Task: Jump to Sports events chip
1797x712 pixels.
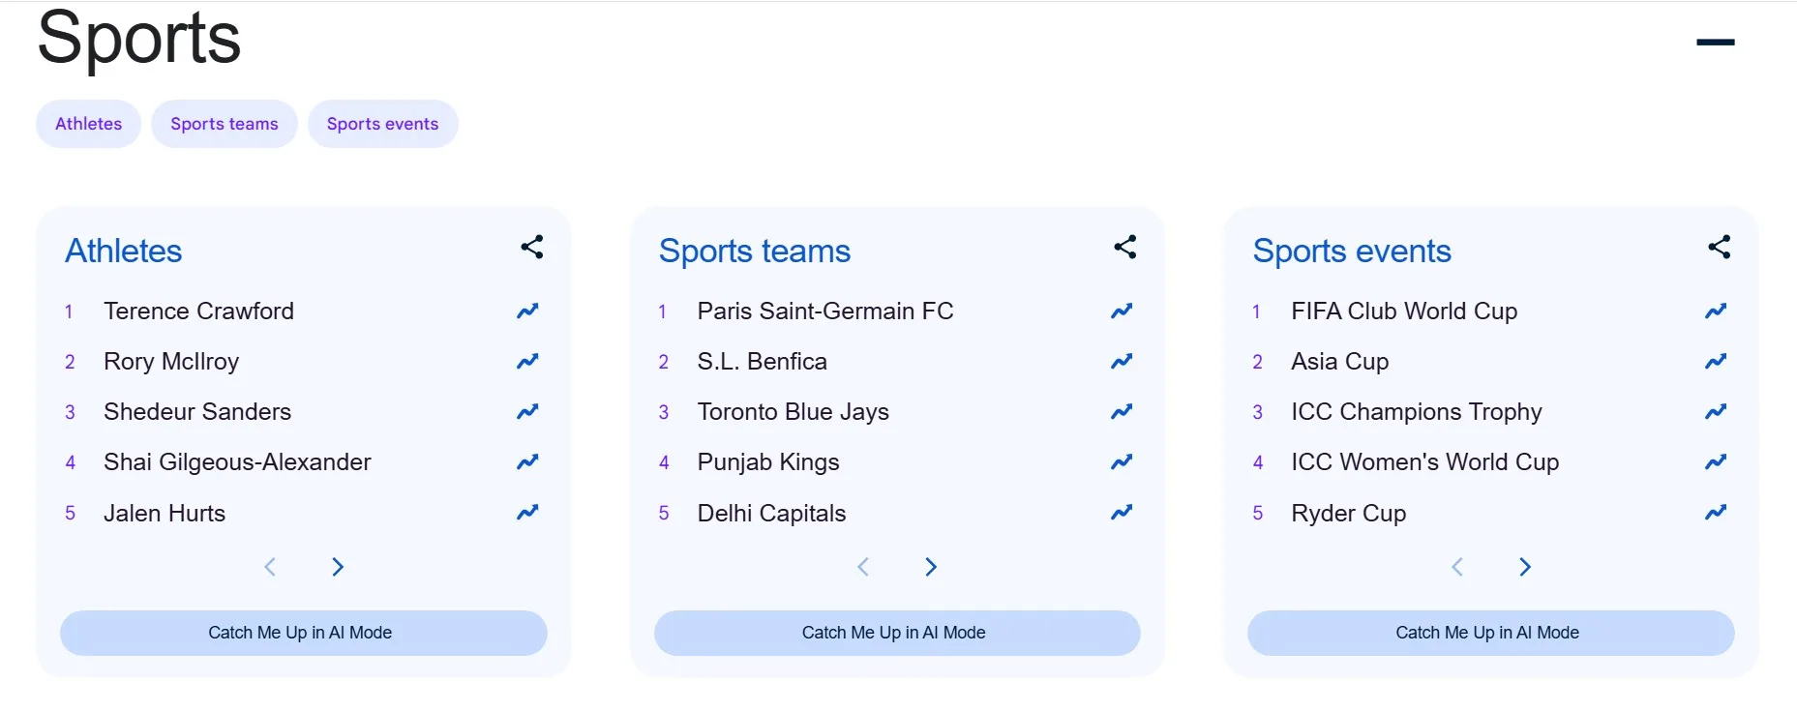Action: click(382, 124)
